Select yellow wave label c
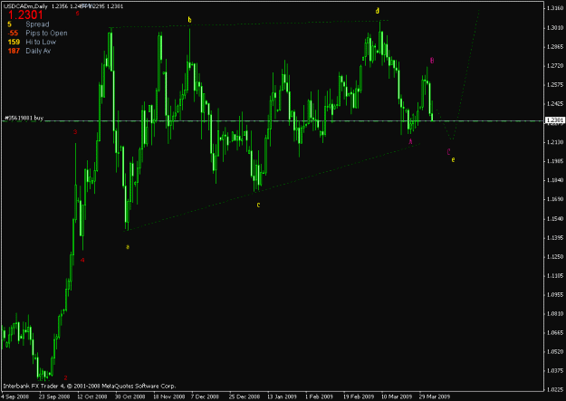The height and width of the screenshot is (401, 566). (x=258, y=205)
